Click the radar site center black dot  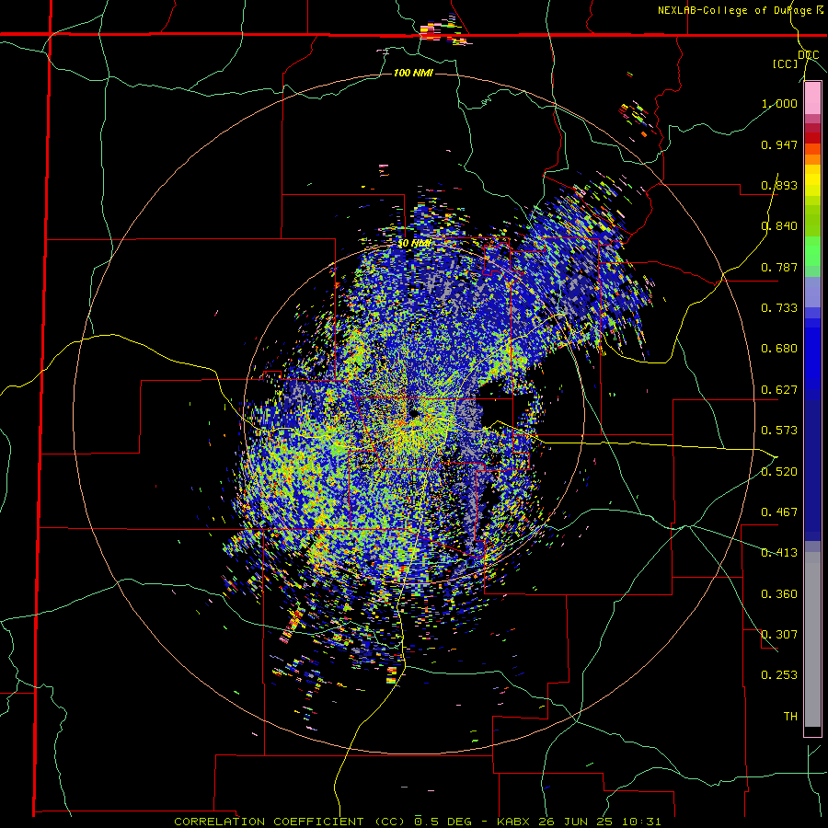(x=413, y=413)
